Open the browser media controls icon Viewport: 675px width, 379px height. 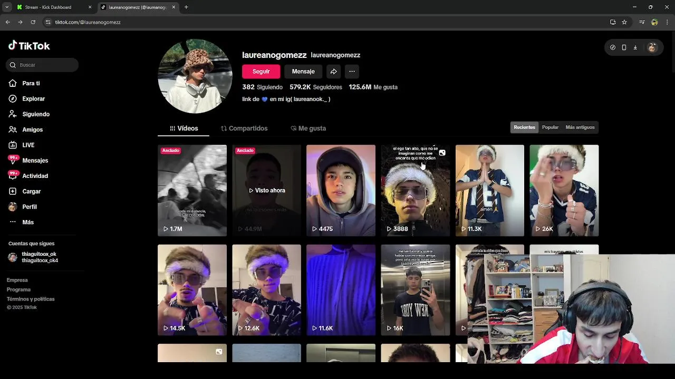point(642,22)
